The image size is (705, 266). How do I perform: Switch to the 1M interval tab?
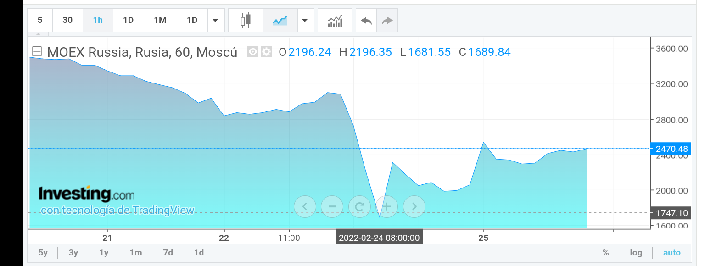(x=160, y=20)
